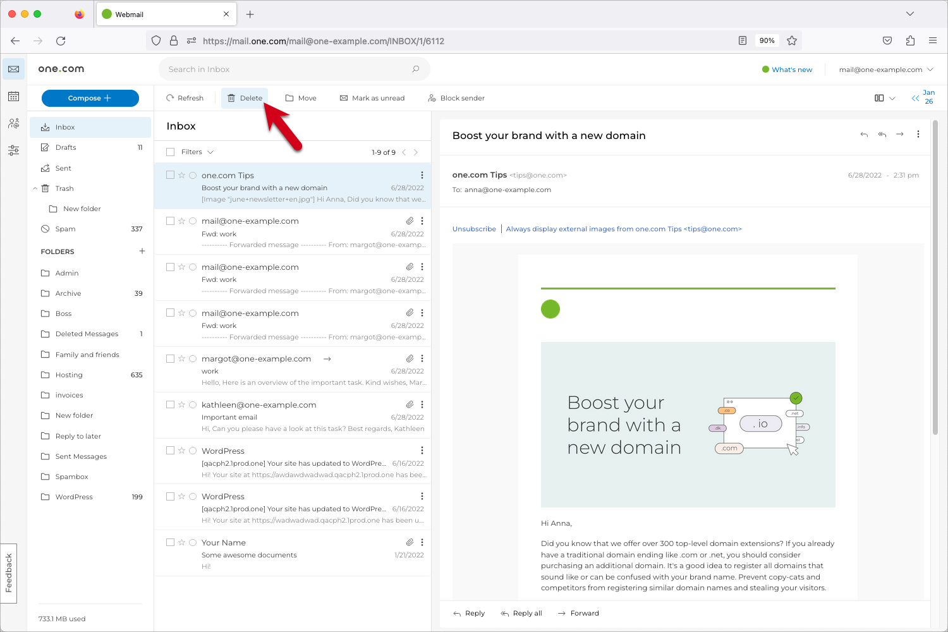Click the reply arrow icon in message header
This screenshot has height=632, width=948.
click(x=864, y=135)
